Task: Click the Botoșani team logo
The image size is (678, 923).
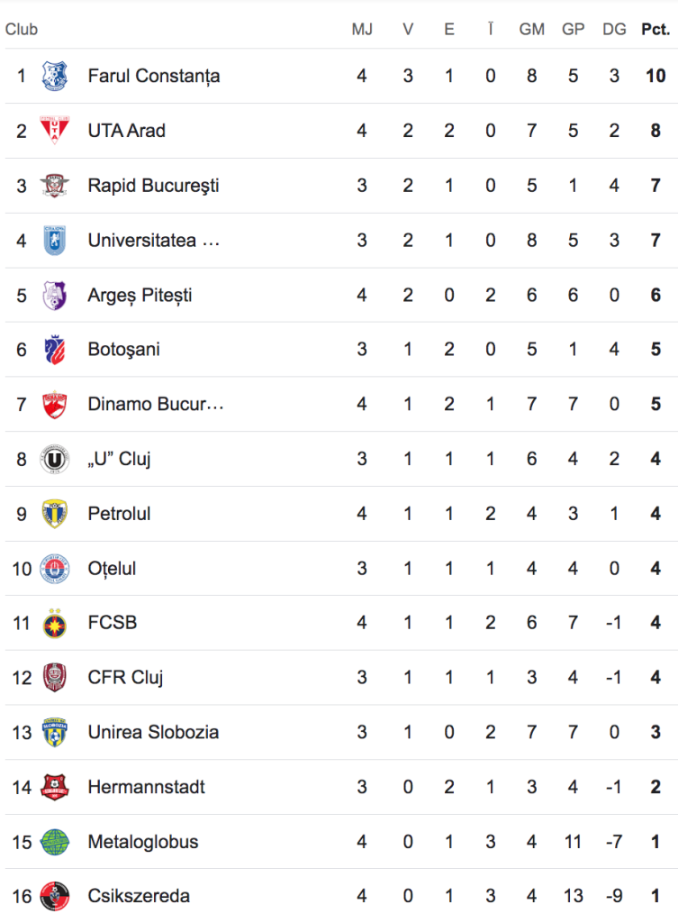Action: point(55,350)
